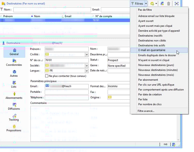Select Par date de création filter
The image size is (194, 152).
pyautogui.click(x=150, y=95)
